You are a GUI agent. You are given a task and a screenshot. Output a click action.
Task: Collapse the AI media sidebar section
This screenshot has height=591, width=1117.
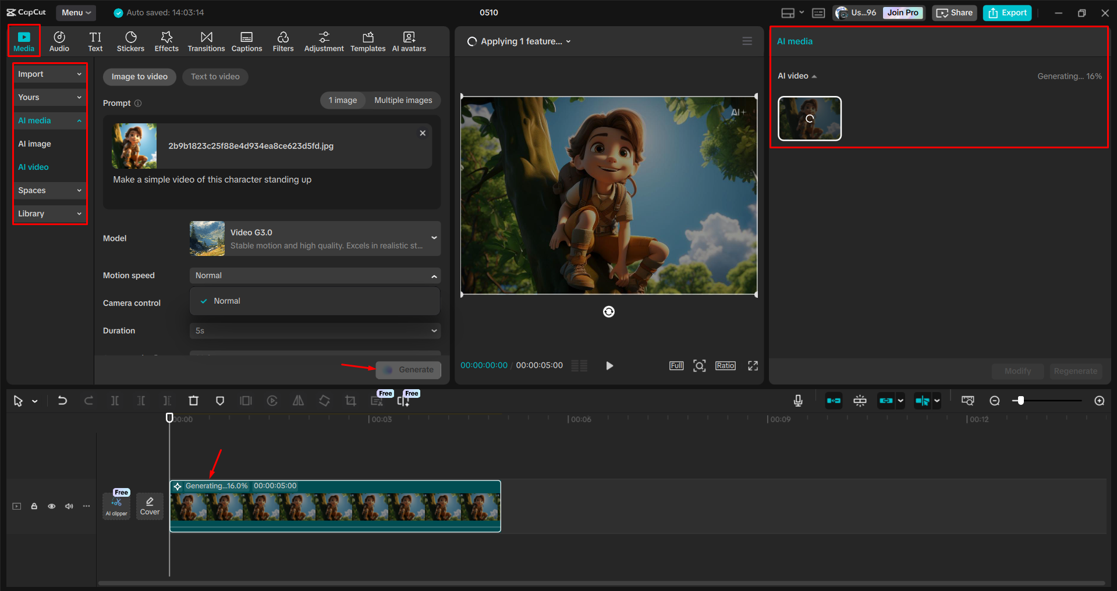(x=79, y=120)
